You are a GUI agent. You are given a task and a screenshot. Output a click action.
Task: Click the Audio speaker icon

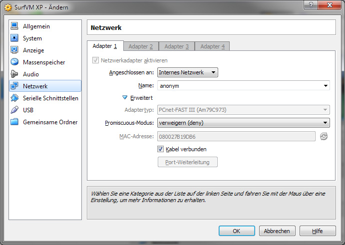coord(14,74)
